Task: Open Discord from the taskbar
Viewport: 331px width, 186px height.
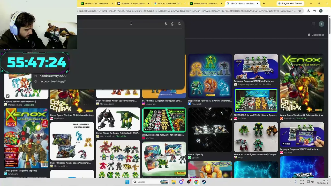Action: (181, 182)
